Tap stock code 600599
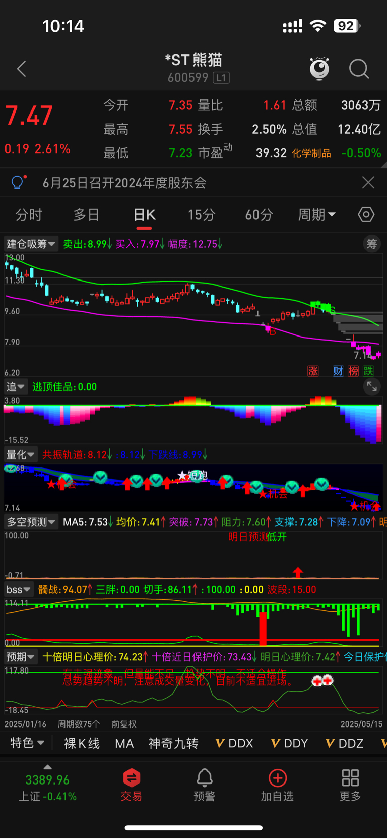 pos(188,77)
